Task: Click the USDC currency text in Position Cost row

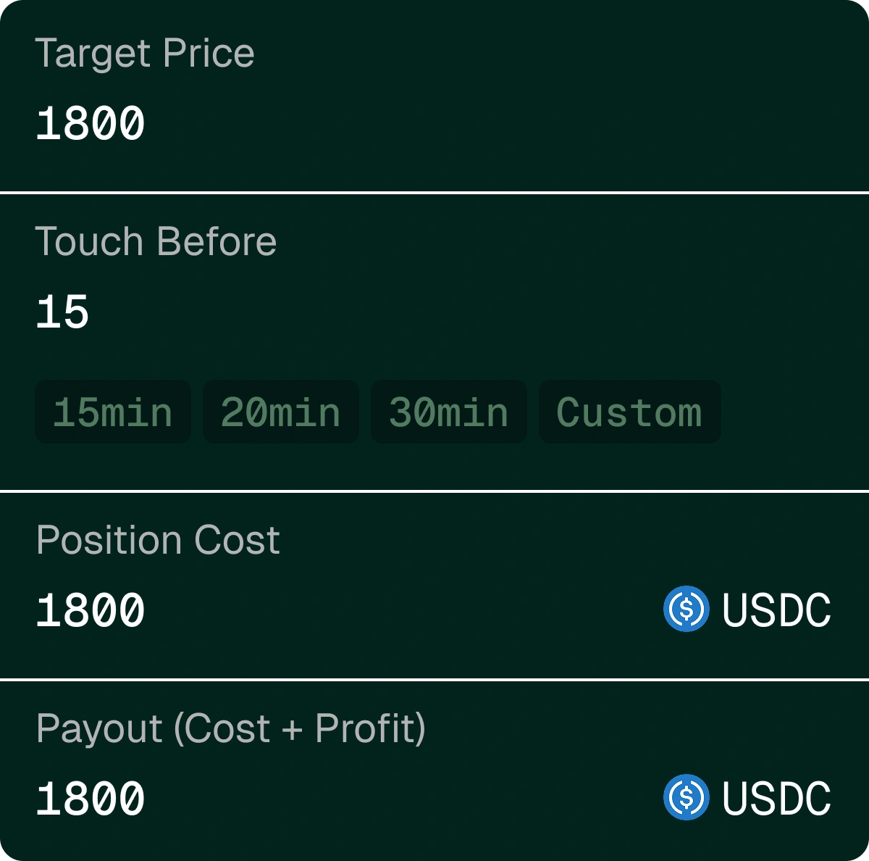Action: coord(776,610)
